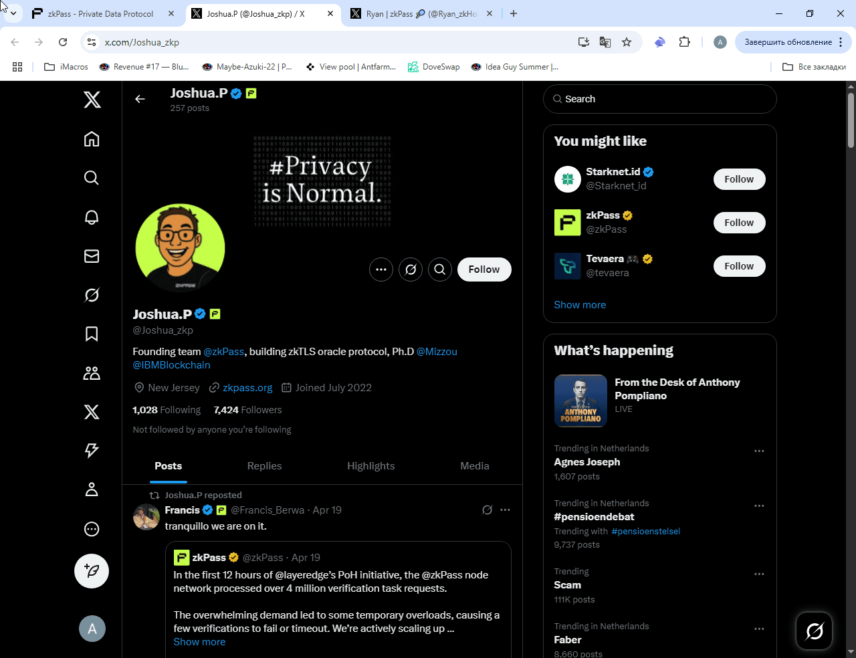Open more menu on Francis post

[505, 510]
